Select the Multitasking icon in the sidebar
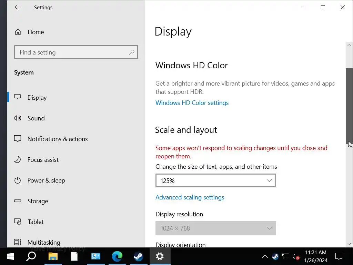The height and width of the screenshot is (265, 353). tap(18, 242)
